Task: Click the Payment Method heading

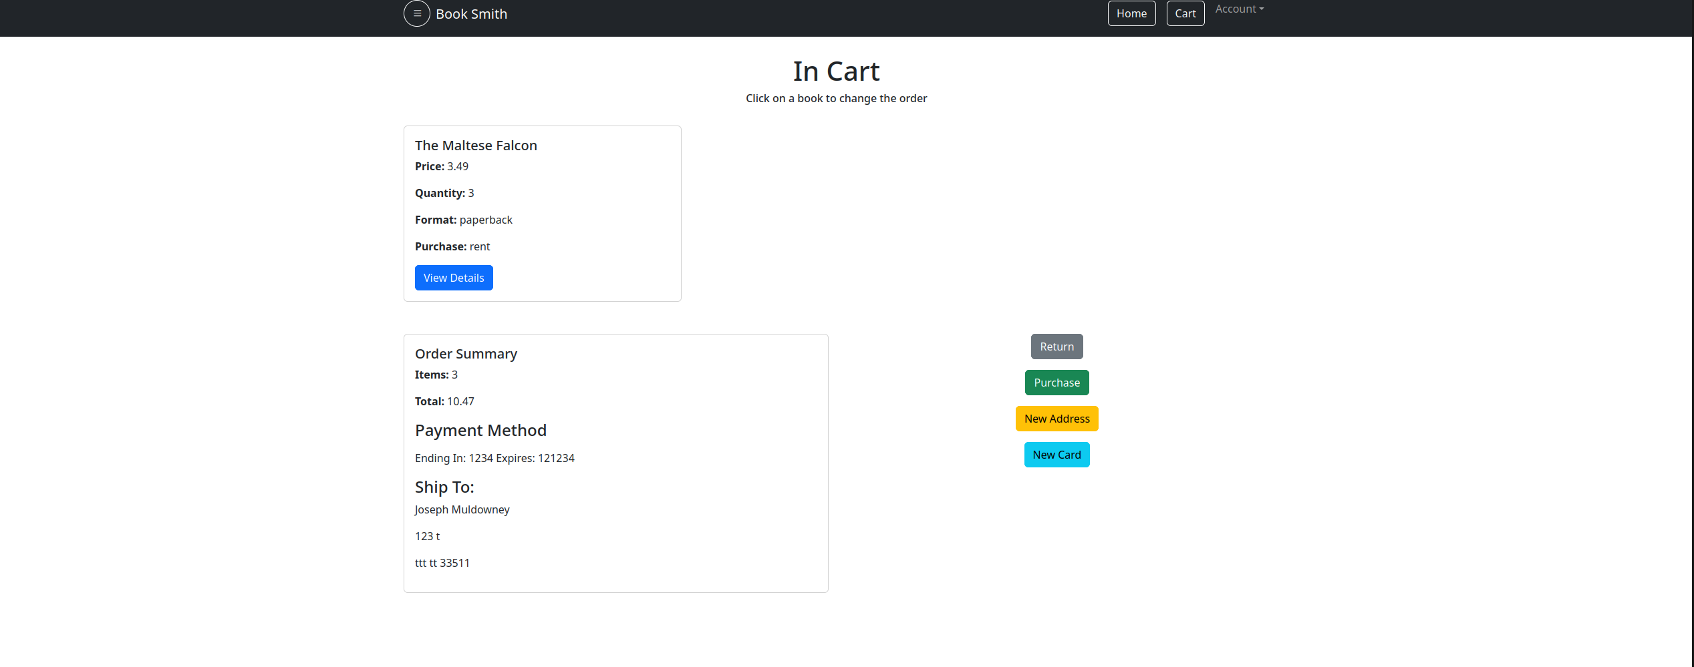Action: (480, 431)
